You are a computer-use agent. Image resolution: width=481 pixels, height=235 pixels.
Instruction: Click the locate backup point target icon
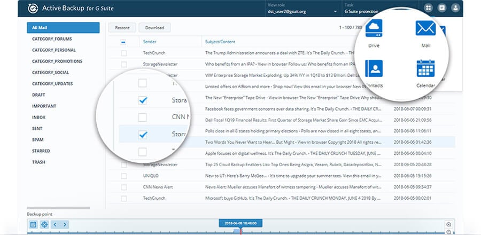point(44,224)
